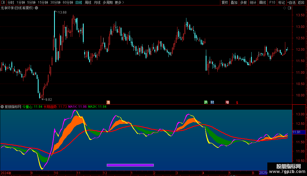Click the MA1K: 11.96 indicator value
The width and height of the screenshot is (307, 176).
(x=77, y=107)
